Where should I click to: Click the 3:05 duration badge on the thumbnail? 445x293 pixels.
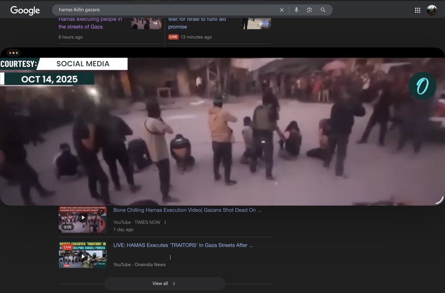[x=67, y=227]
